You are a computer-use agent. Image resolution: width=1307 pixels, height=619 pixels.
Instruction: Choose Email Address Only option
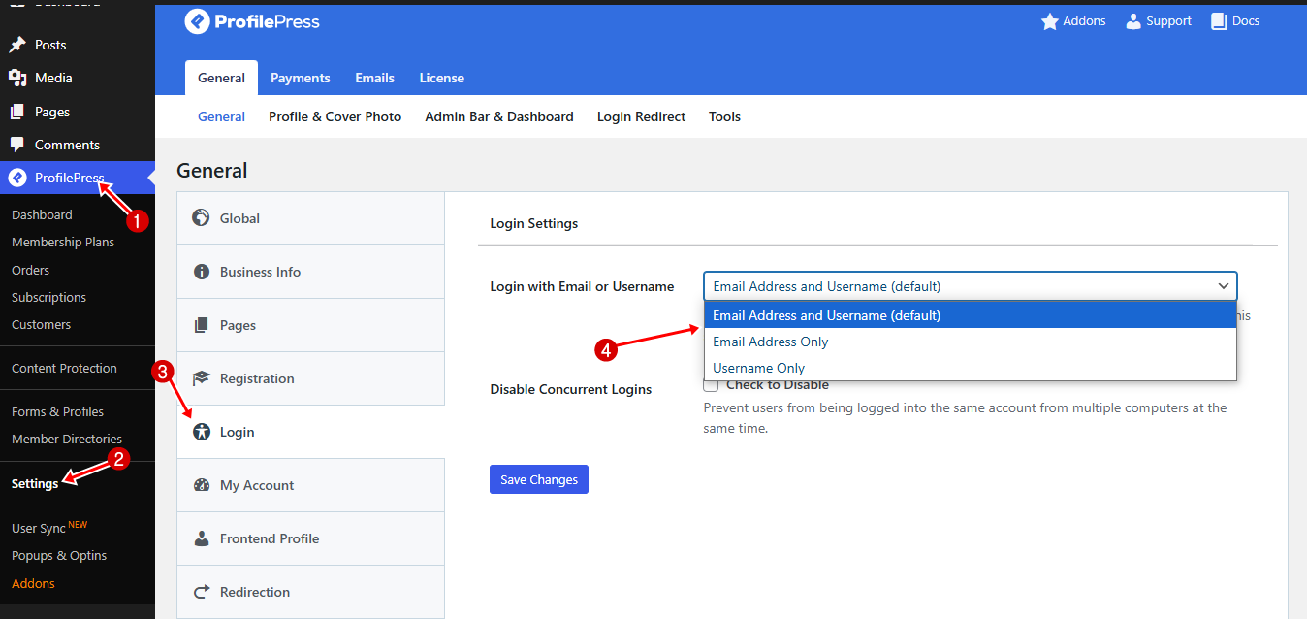tap(971, 342)
